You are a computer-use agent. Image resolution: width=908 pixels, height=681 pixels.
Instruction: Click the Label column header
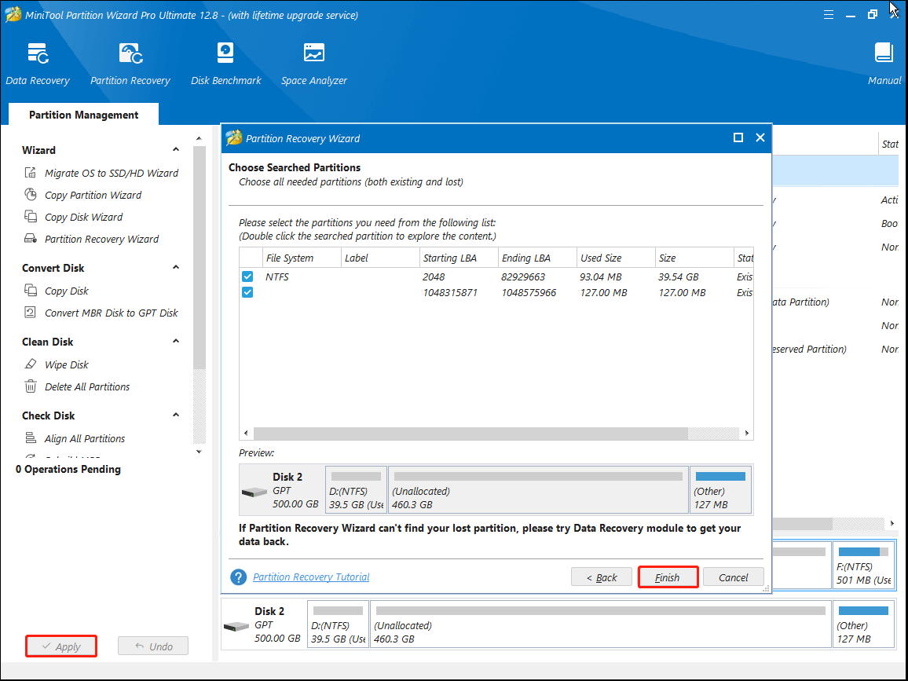pos(380,258)
